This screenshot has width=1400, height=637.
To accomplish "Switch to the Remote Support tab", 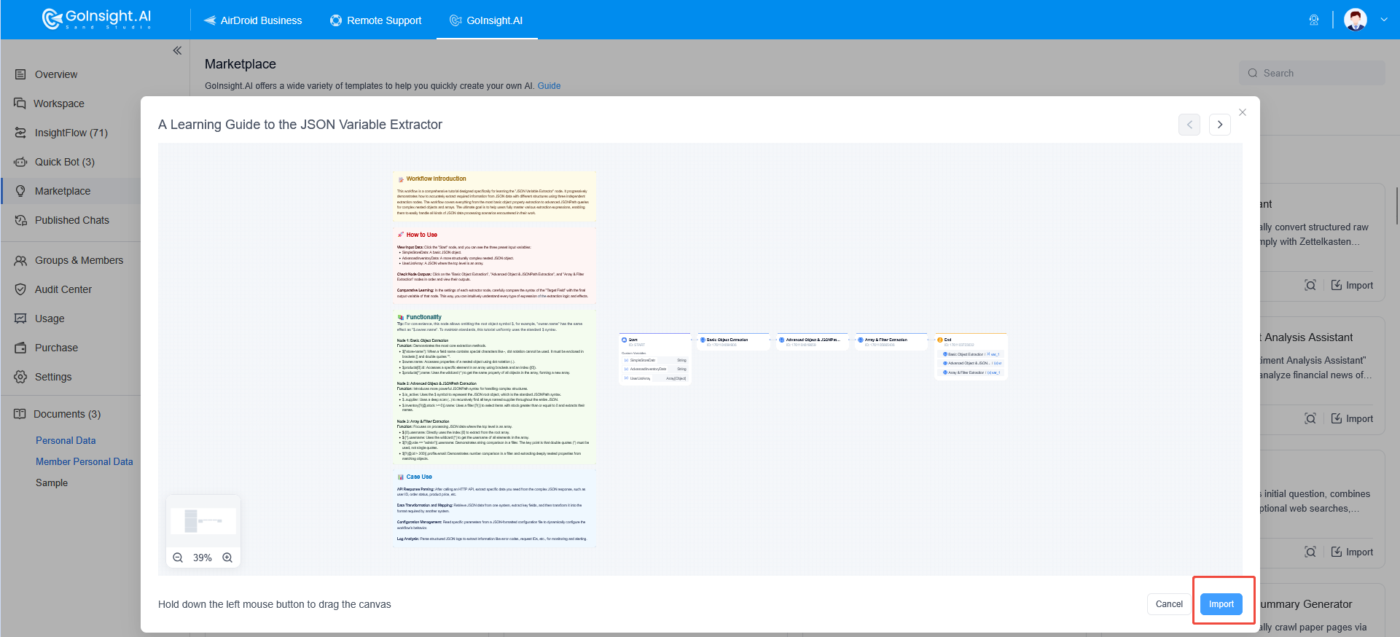I will tap(375, 20).
